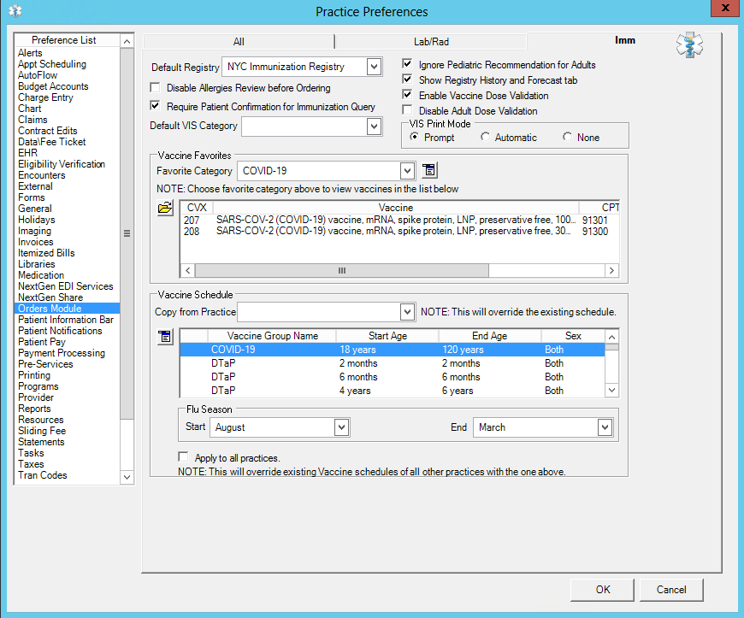Open the Default VIS Category dropdown
The height and width of the screenshot is (618, 744).
[x=374, y=127]
